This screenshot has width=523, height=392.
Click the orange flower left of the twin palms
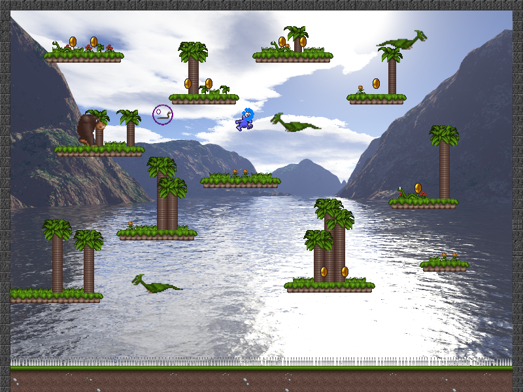[x=130, y=225]
